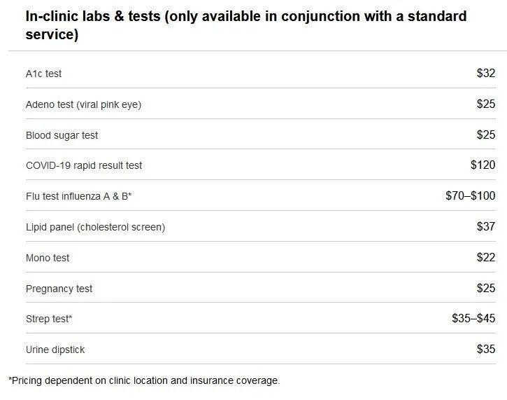Click the $22 mono test price
The image size is (507, 400).
click(x=485, y=257)
